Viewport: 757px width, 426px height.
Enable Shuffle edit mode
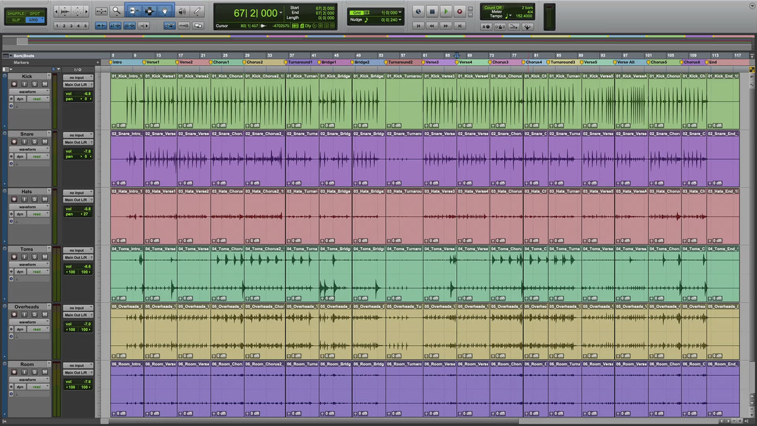[15, 13]
